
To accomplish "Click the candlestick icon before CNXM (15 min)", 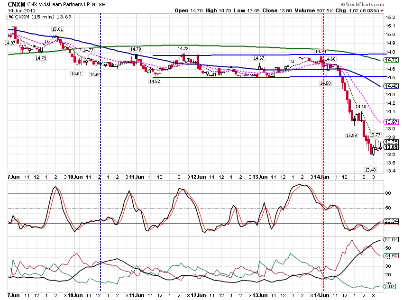I will (x=10, y=17).
